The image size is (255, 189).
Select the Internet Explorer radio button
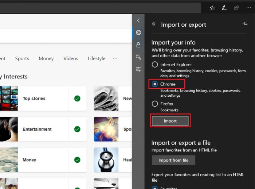pos(155,65)
